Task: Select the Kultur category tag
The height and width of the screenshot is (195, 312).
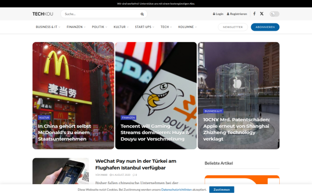Action: pos(44,118)
